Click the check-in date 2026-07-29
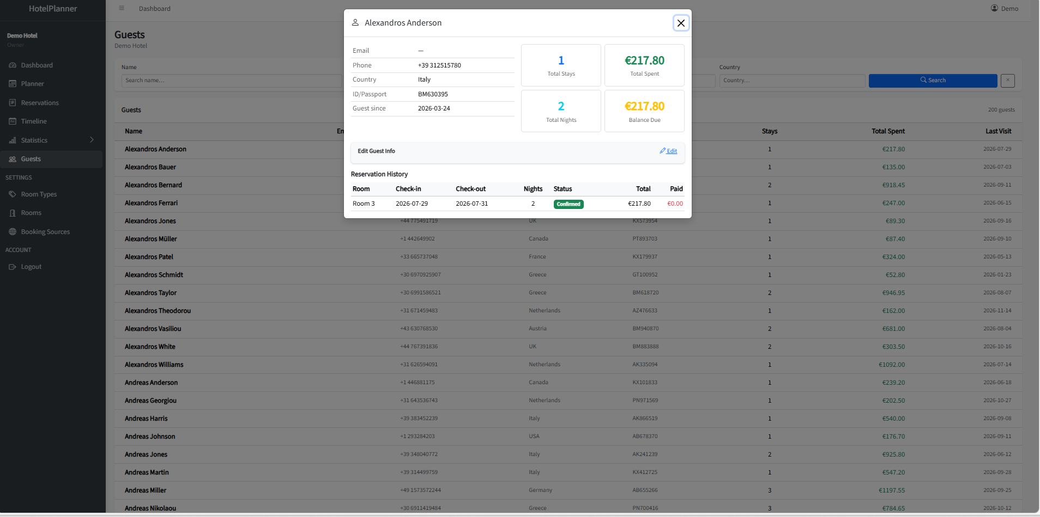This screenshot has width=1040, height=517. pyautogui.click(x=412, y=204)
